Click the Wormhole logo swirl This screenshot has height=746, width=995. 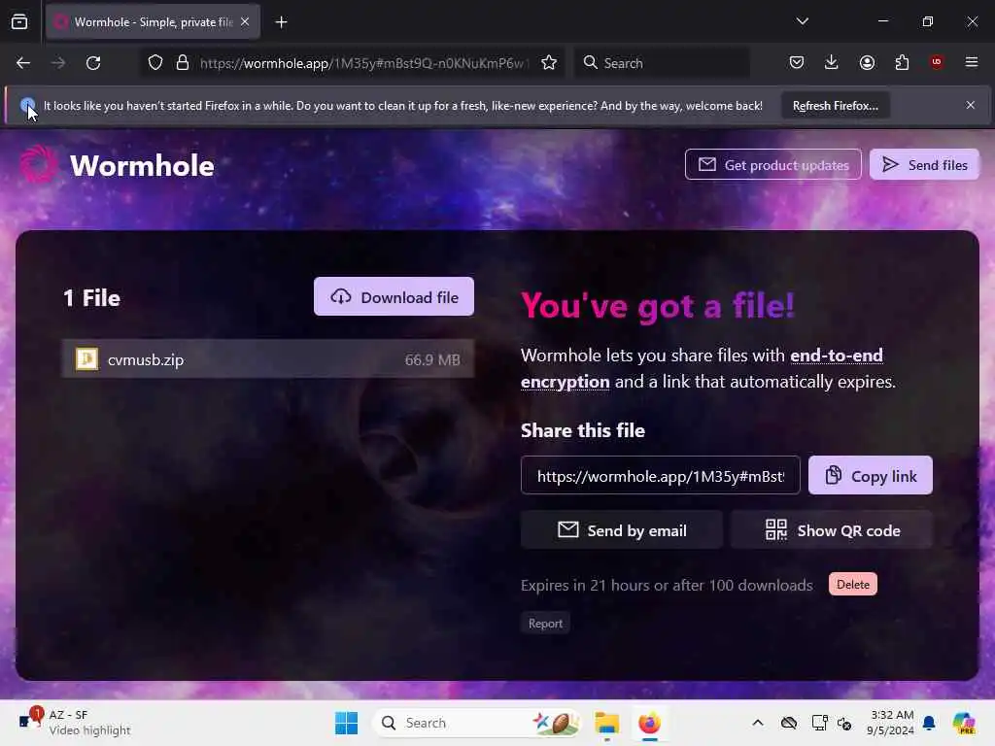tap(38, 163)
